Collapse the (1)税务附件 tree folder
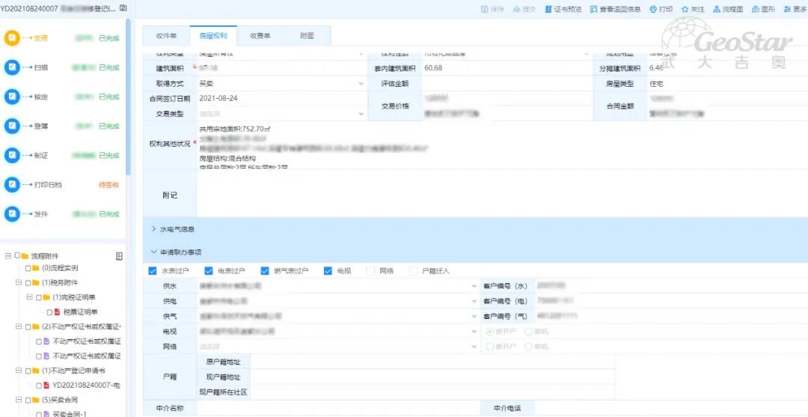This screenshot has width=808, height=417. click(18, 282)
